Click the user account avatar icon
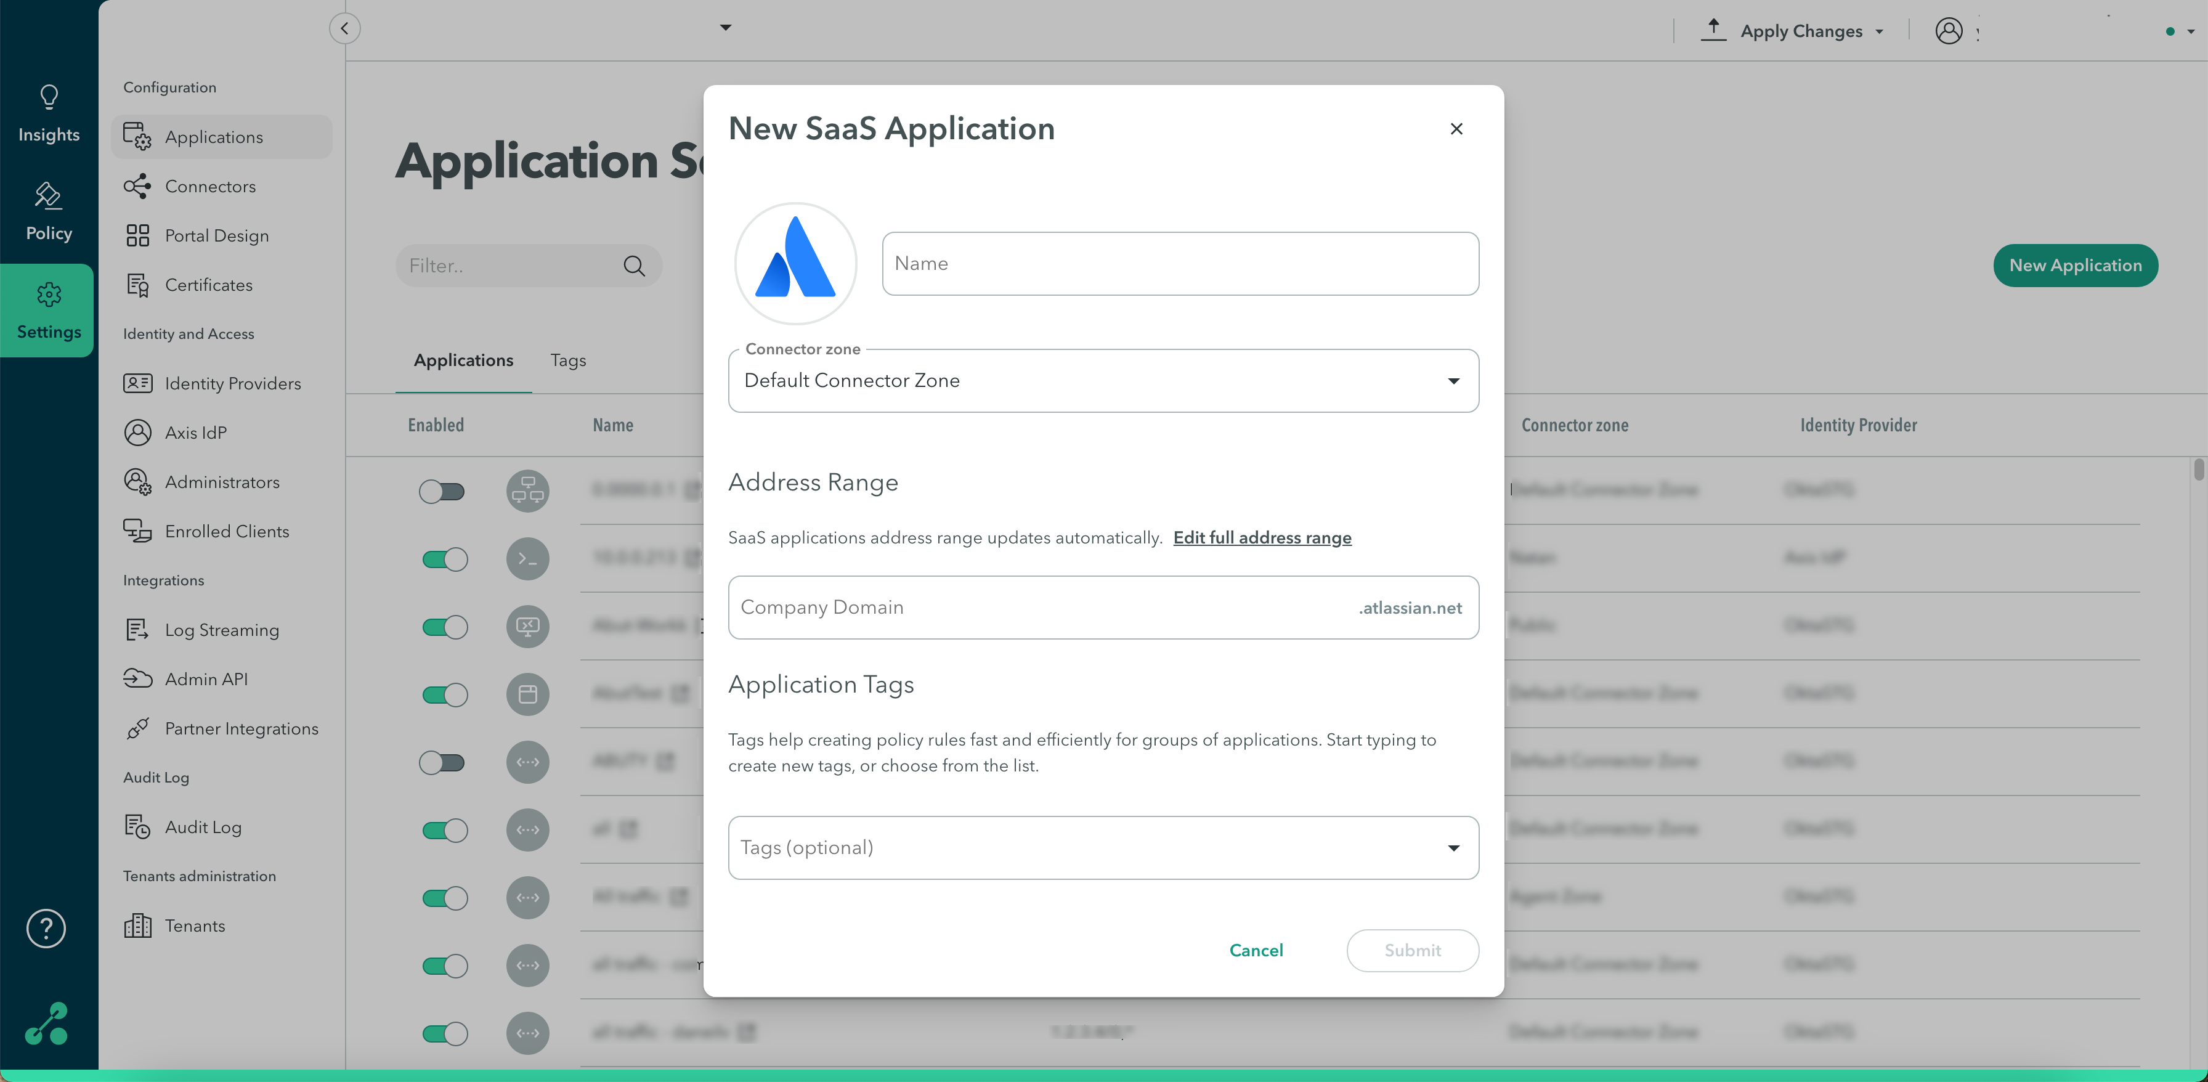Screen dimensions: 2208x1082 click(1948, 31)
